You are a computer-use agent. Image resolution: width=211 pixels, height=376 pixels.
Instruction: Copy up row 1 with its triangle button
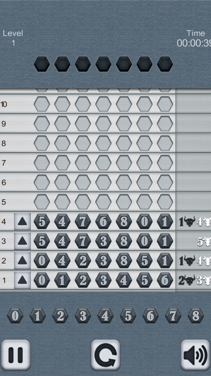[x=22, y=280]
